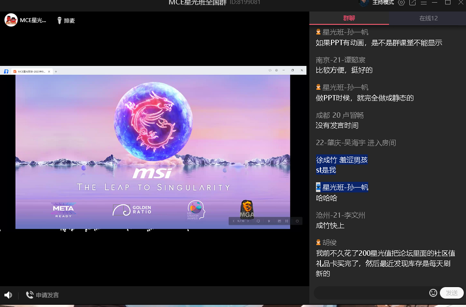Screen dimensions: 466x307
Task: Switch to the 在线12 tab
Action: point(428,18)
